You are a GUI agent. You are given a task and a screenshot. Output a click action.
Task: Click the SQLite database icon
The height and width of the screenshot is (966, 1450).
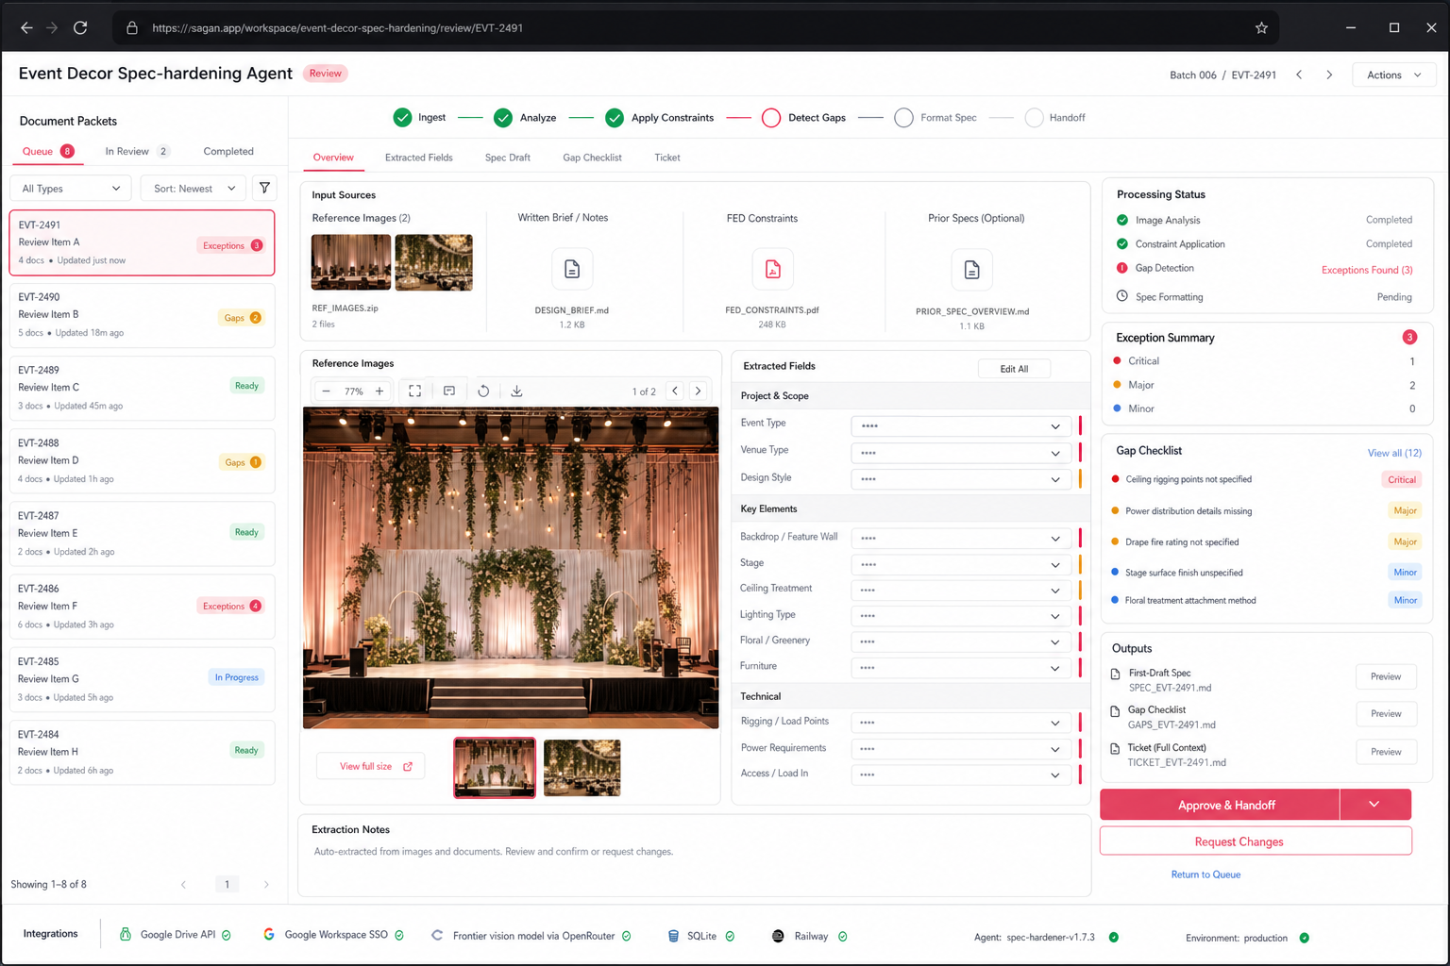pyautogui.click(x=673, y=936)
